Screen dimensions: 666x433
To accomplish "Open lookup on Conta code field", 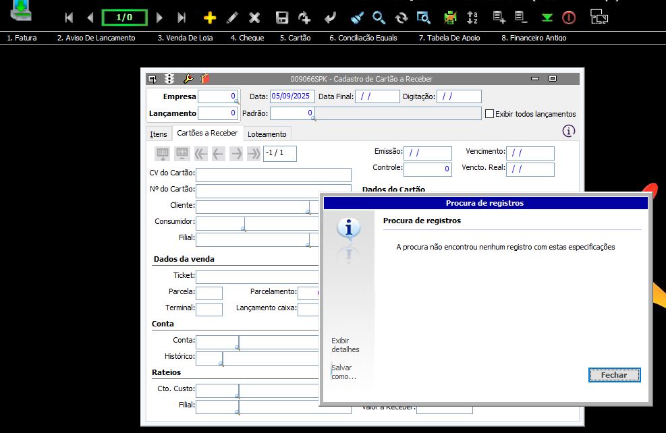I will (238, 347).
